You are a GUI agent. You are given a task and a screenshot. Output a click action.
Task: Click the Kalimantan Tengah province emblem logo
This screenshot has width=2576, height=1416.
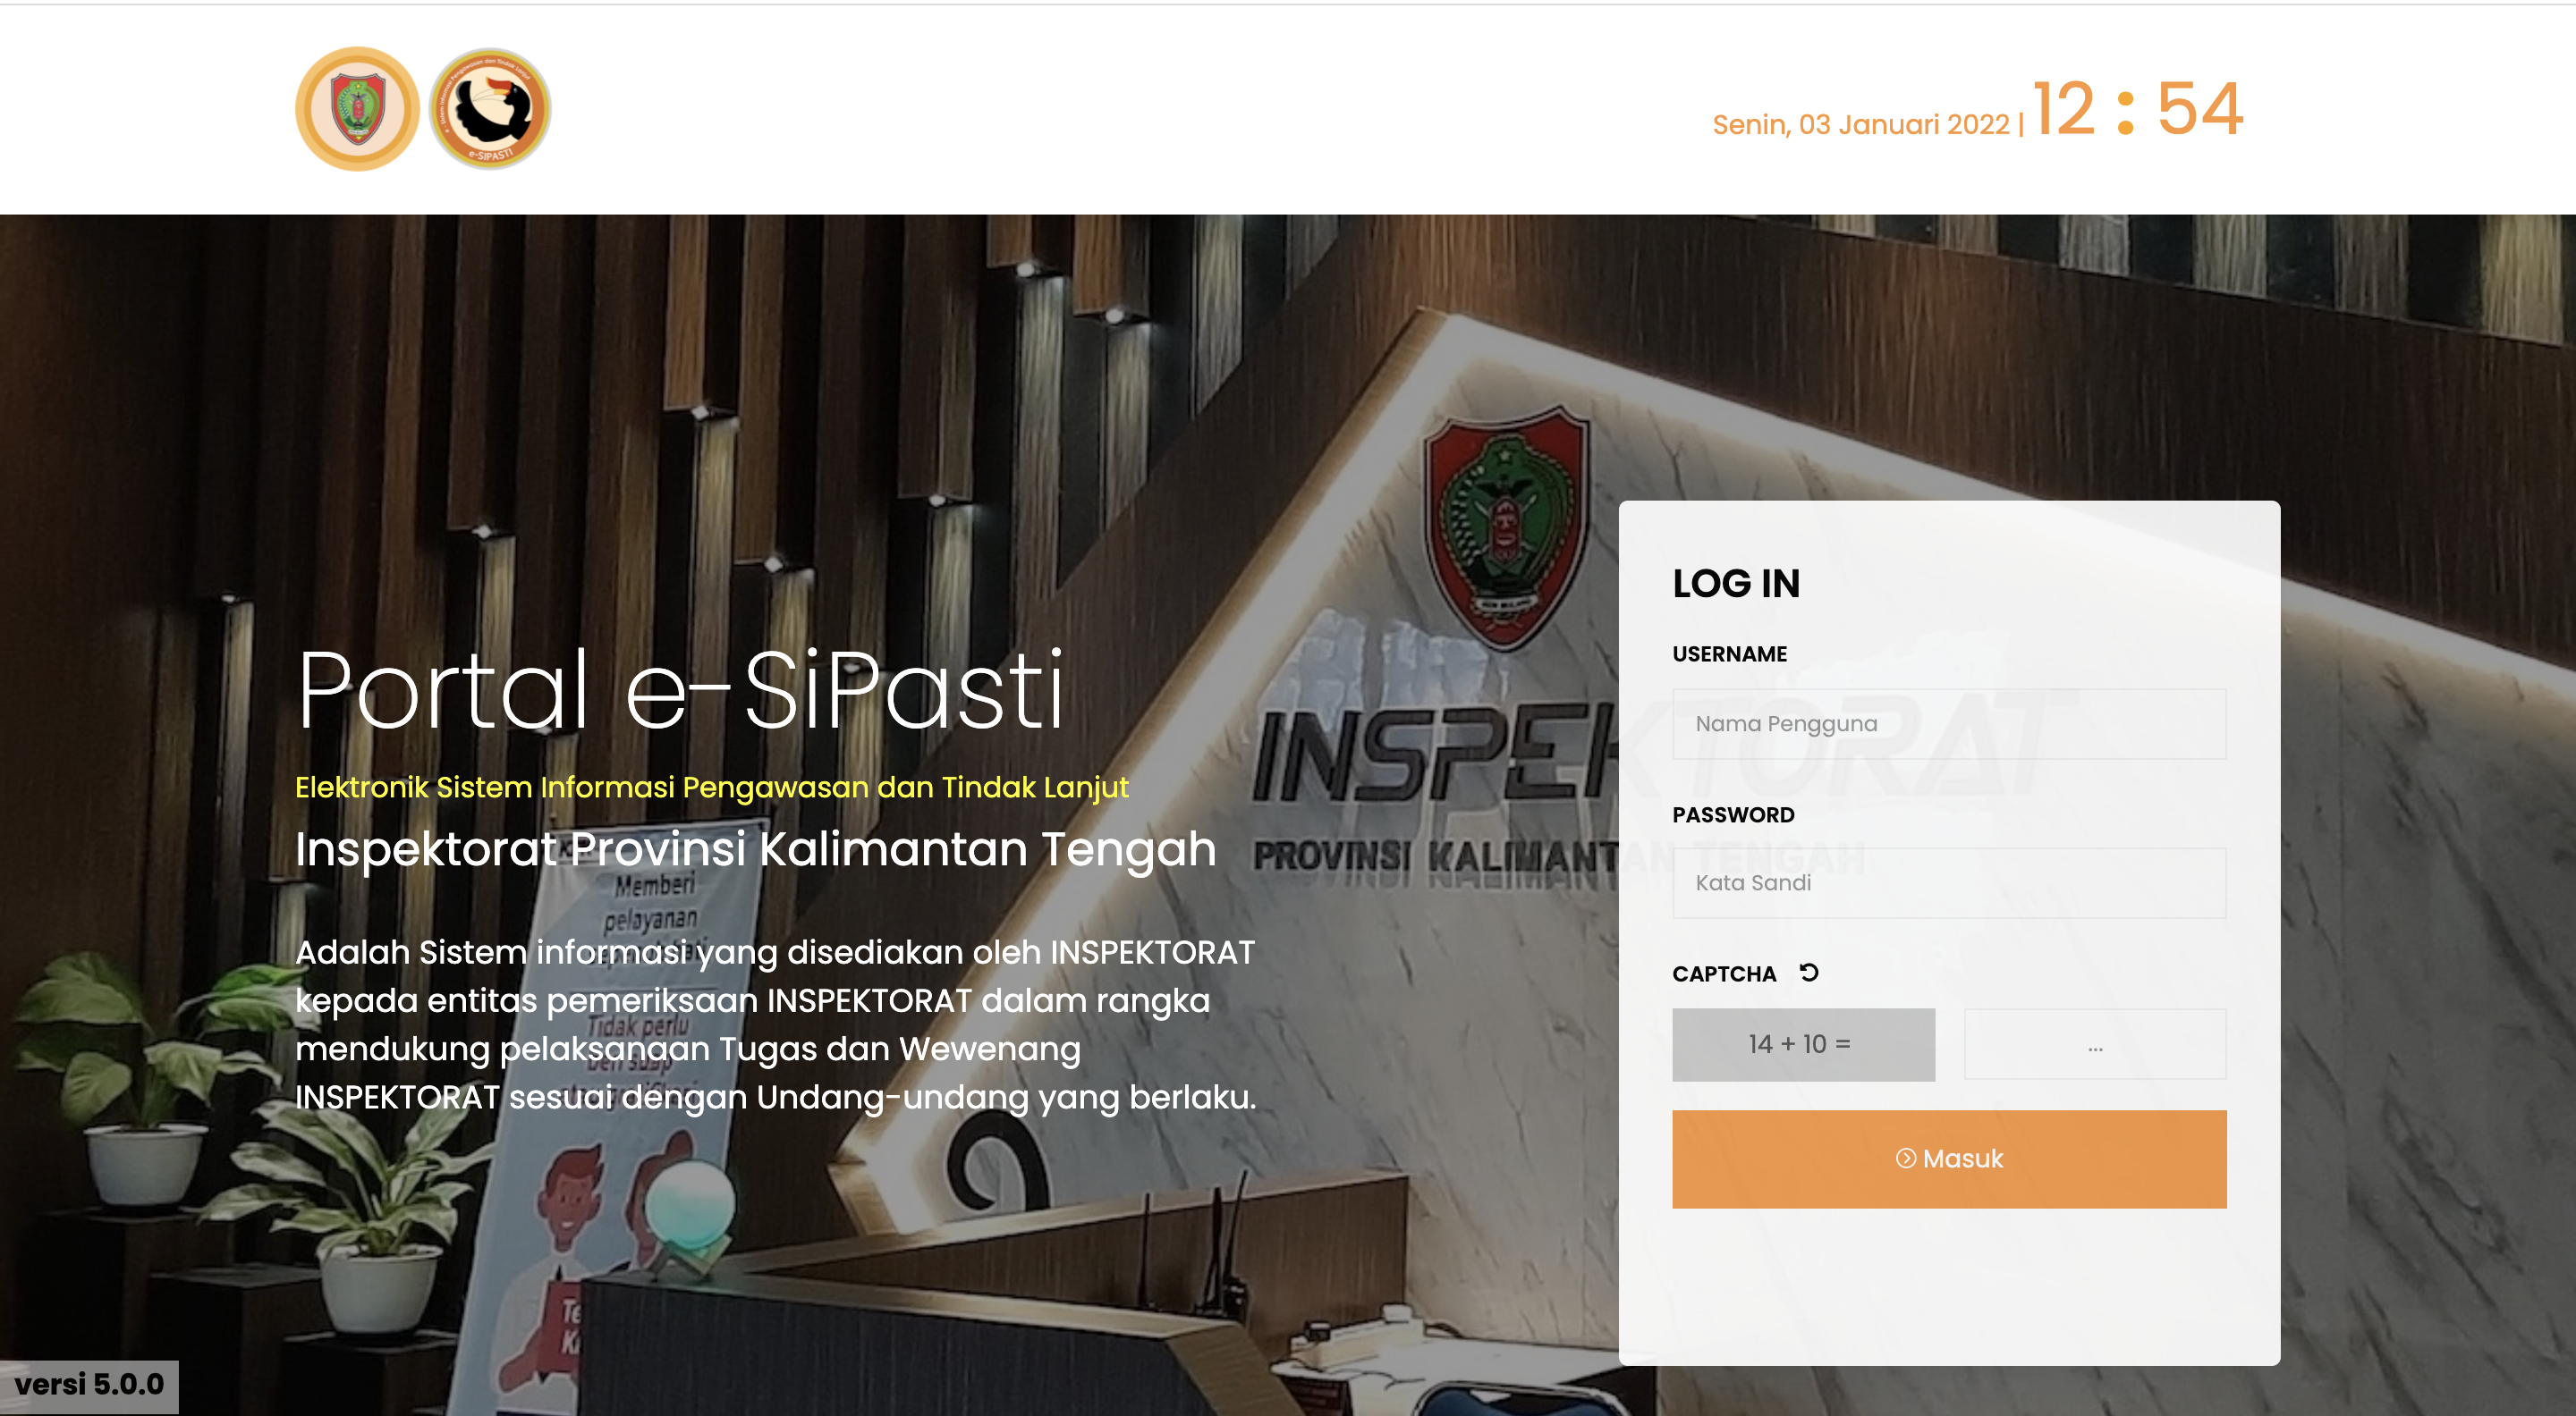coord(357,109)
